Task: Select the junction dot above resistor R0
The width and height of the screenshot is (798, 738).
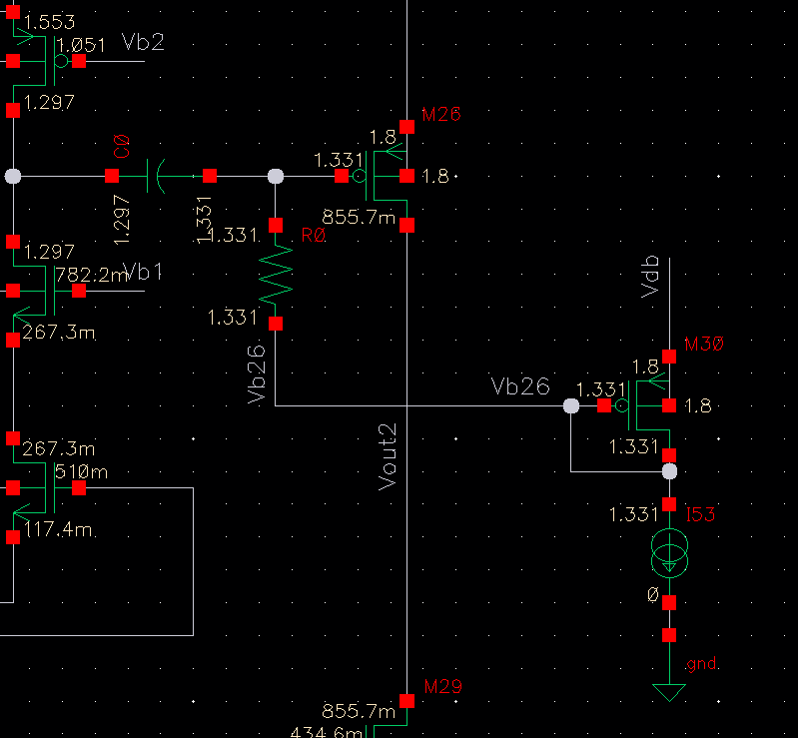Action: 277,176
